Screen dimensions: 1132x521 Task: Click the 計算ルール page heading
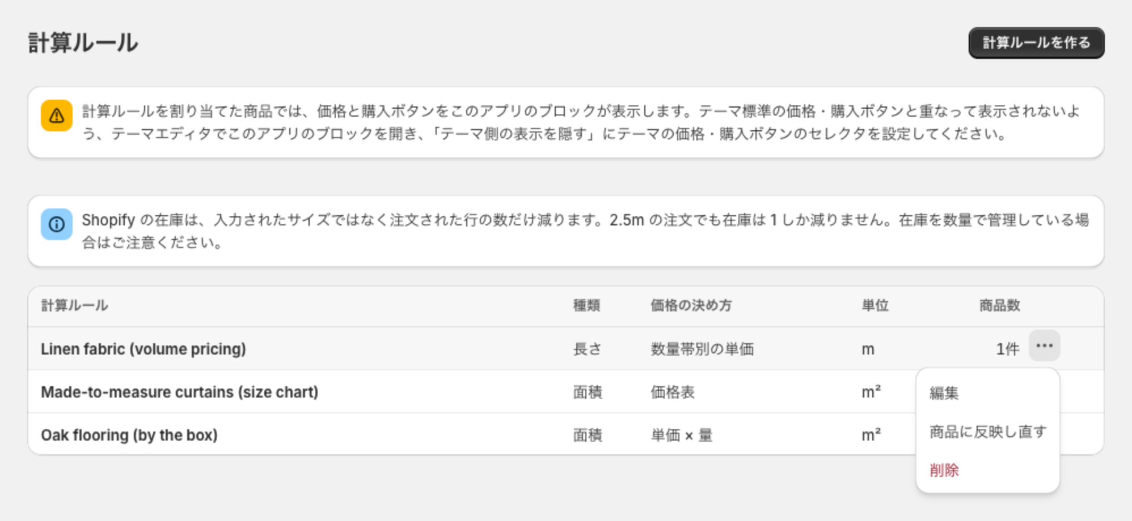83,43
